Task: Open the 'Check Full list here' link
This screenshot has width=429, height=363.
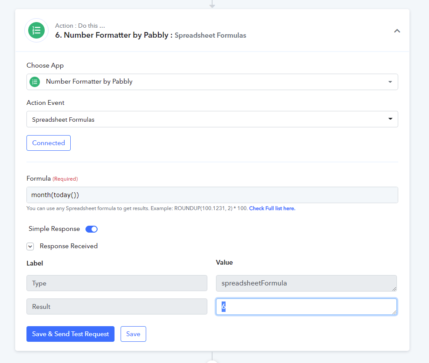Action: point(272,208)
